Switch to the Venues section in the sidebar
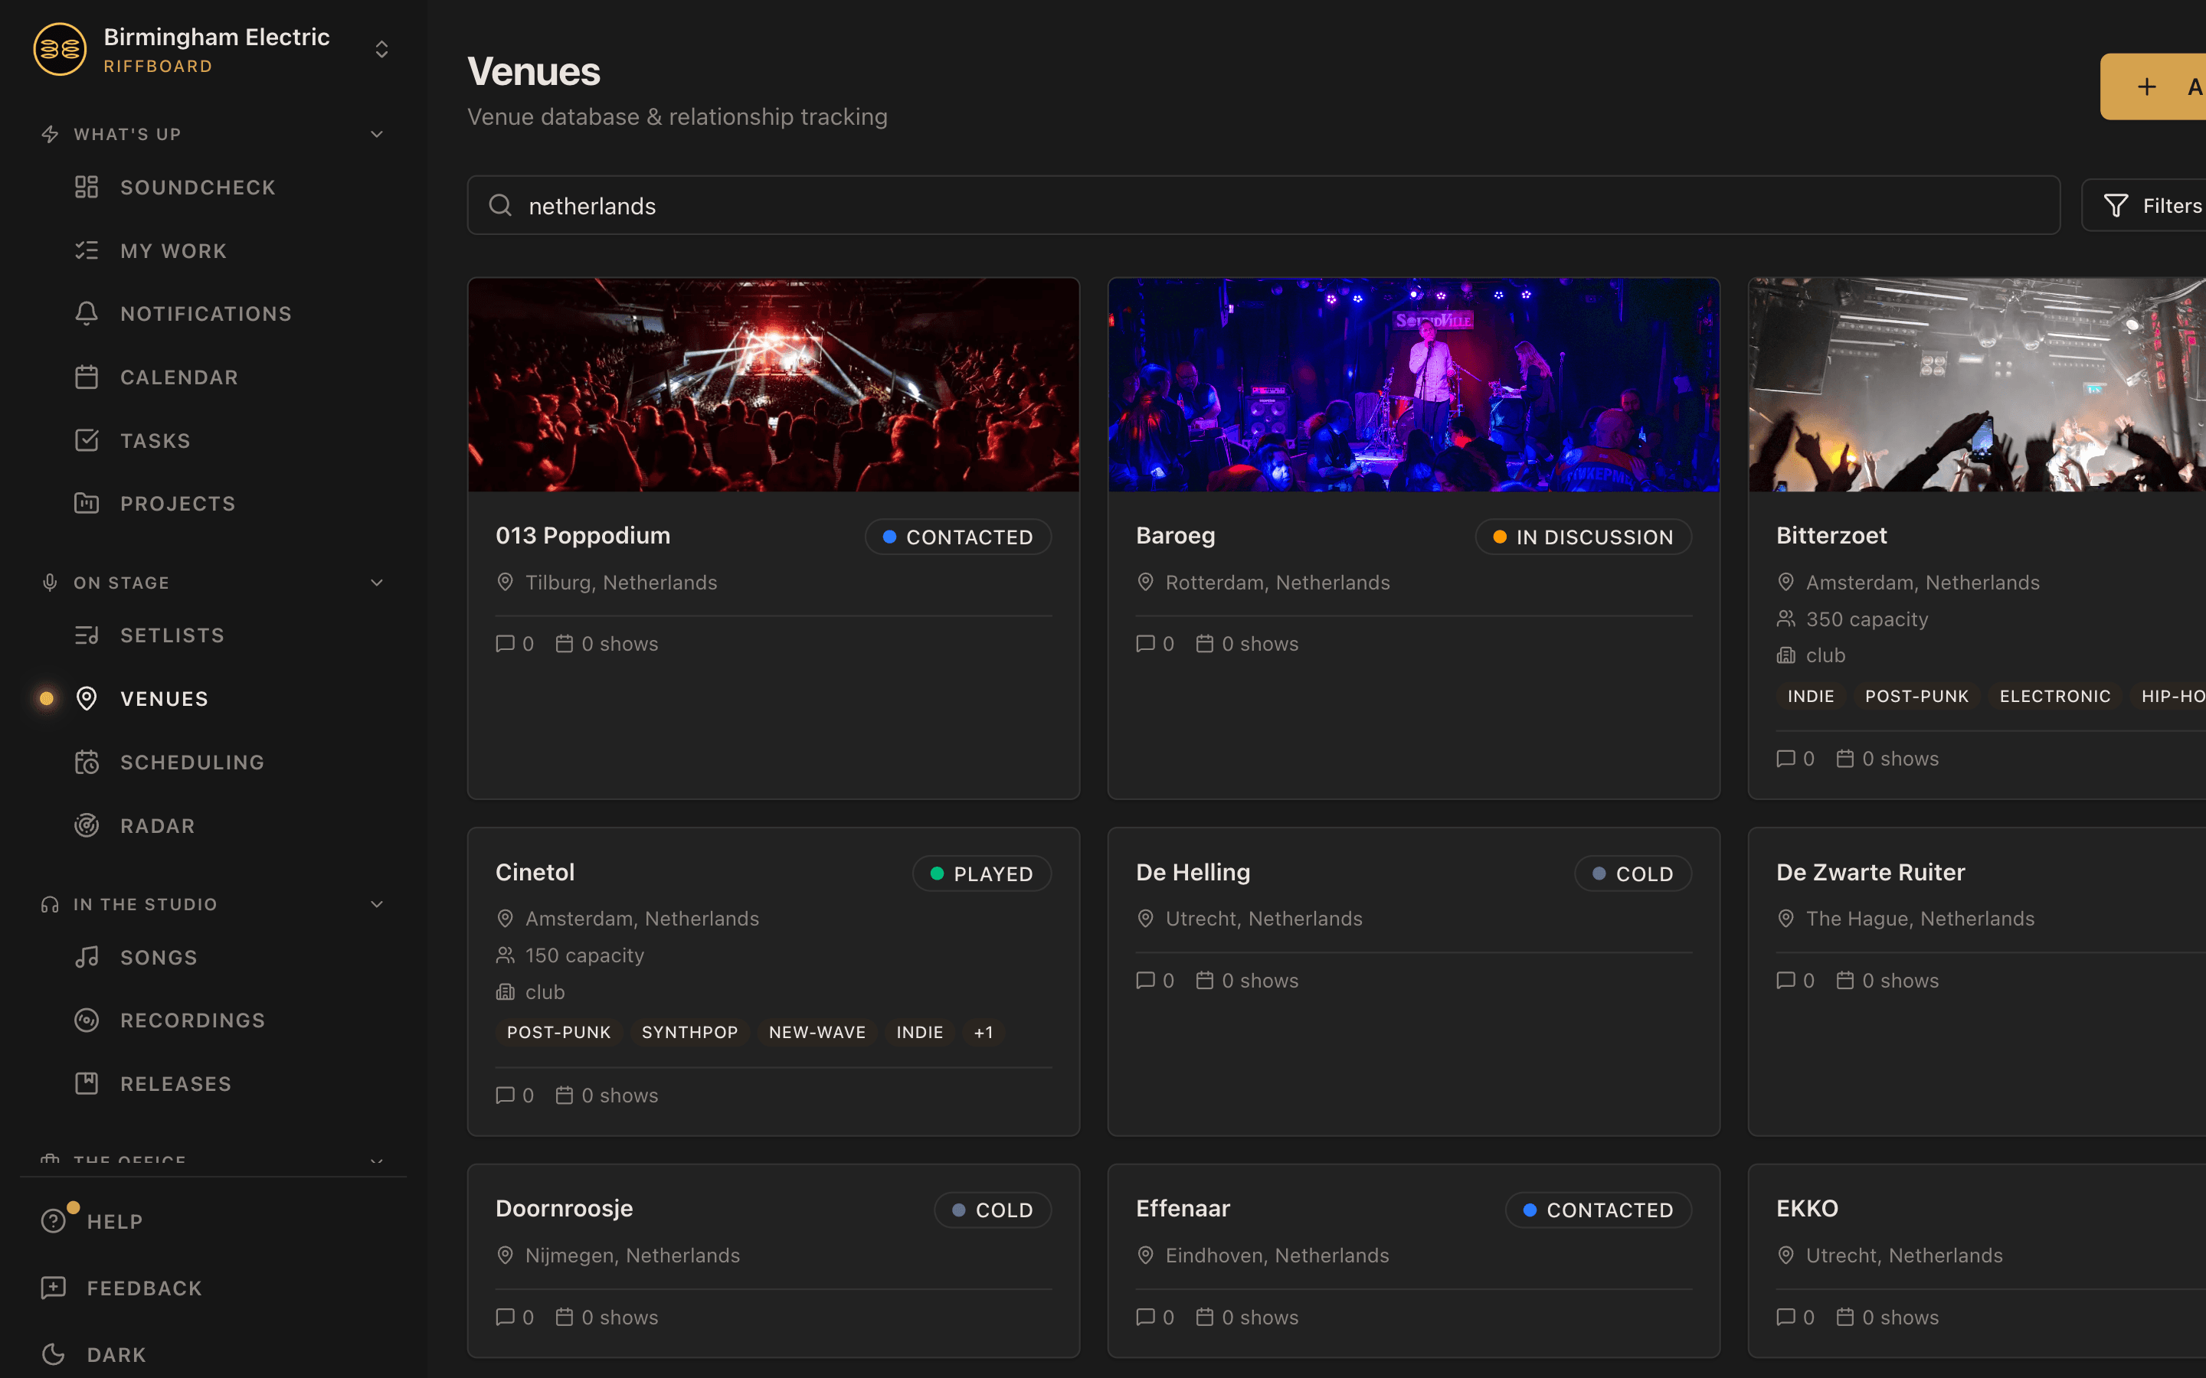This screenshot has height=1378, width=2206. point(165,698)
